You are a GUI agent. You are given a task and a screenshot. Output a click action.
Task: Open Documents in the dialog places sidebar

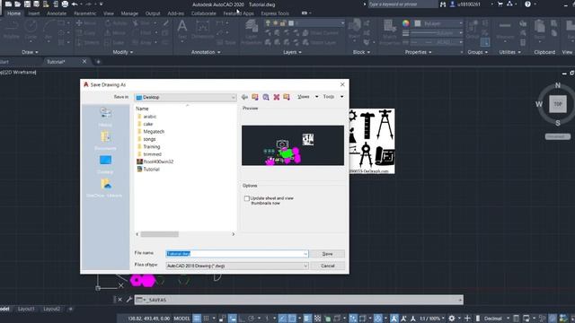pos(105,141)
